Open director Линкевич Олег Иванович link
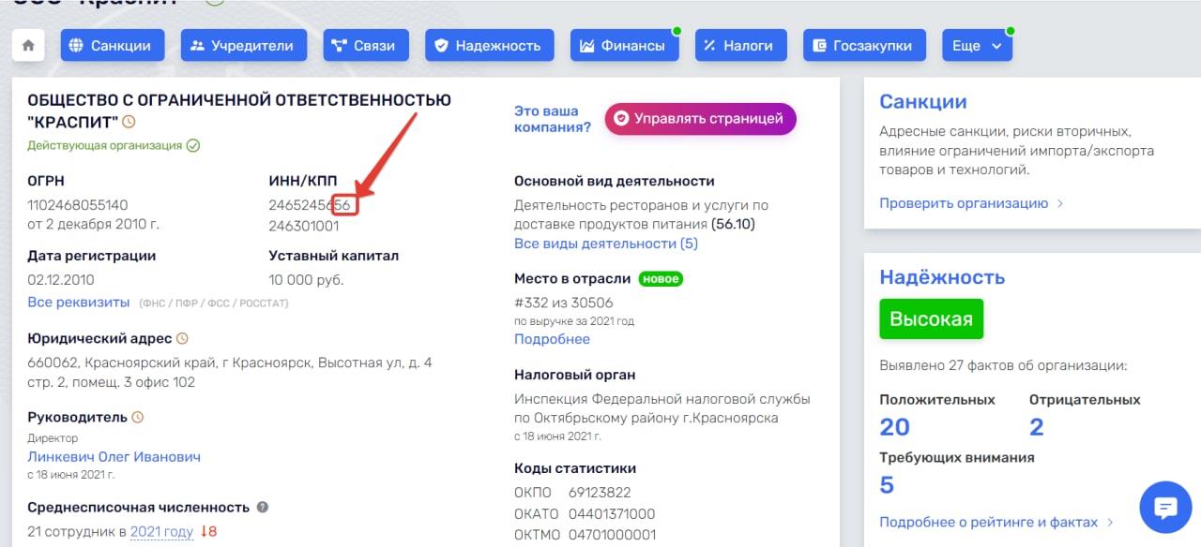The image size is (1201, 547). coord(114,457)
